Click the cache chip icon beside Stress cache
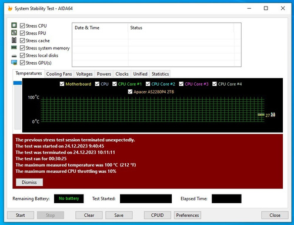 (x=14, y=40)
